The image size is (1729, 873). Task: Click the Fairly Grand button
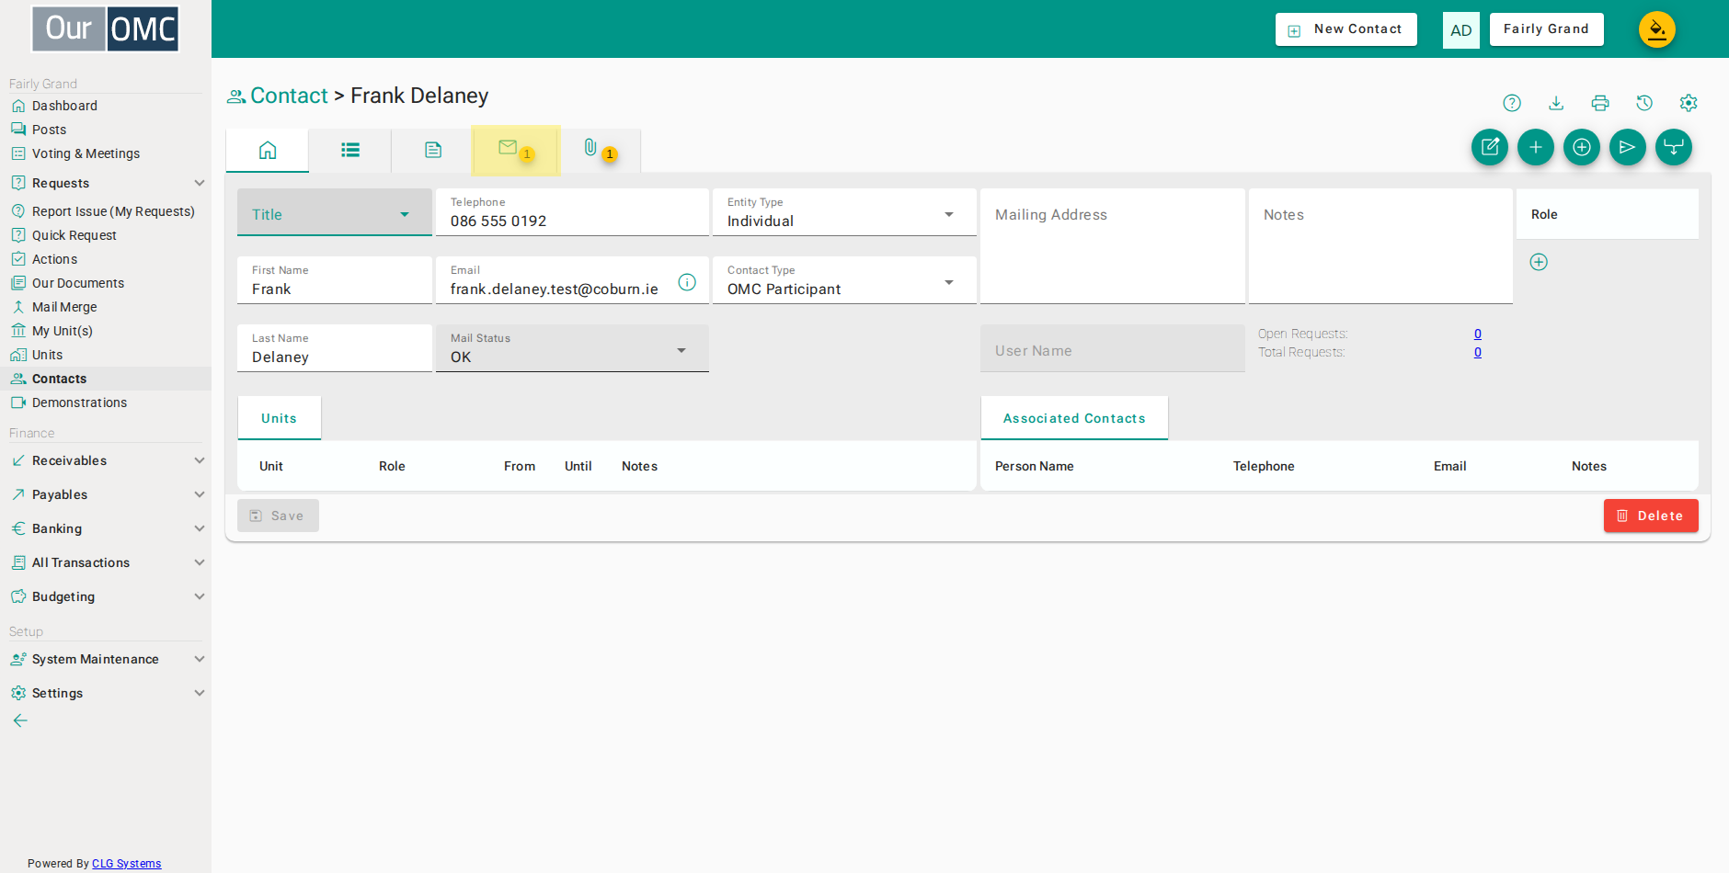tap(1547, 29)
